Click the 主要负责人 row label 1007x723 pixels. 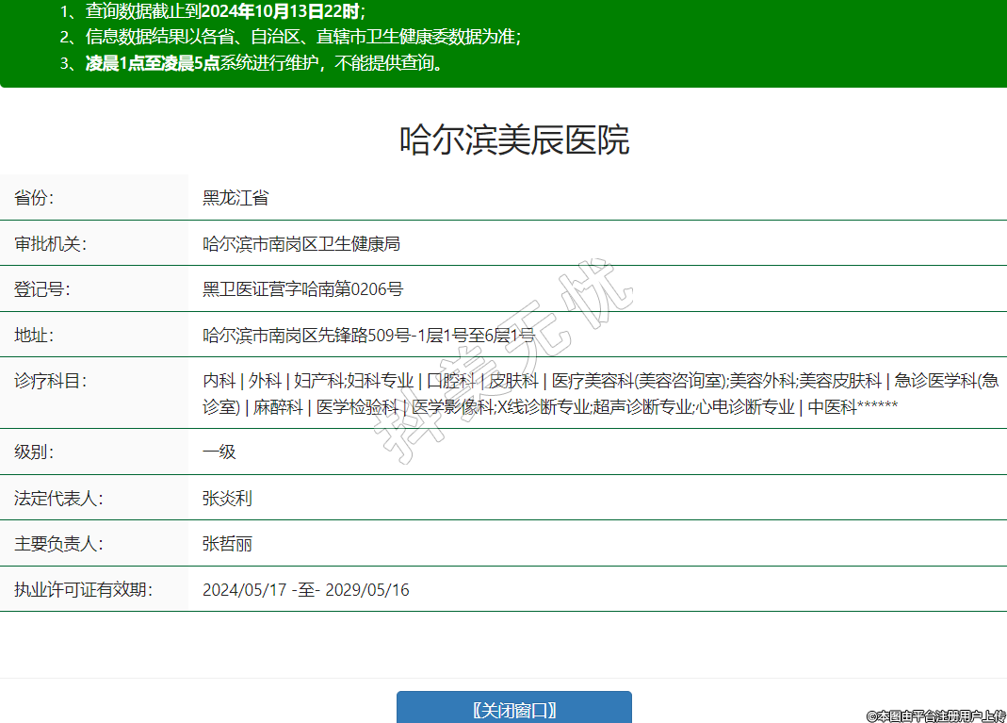click(58, 544)
